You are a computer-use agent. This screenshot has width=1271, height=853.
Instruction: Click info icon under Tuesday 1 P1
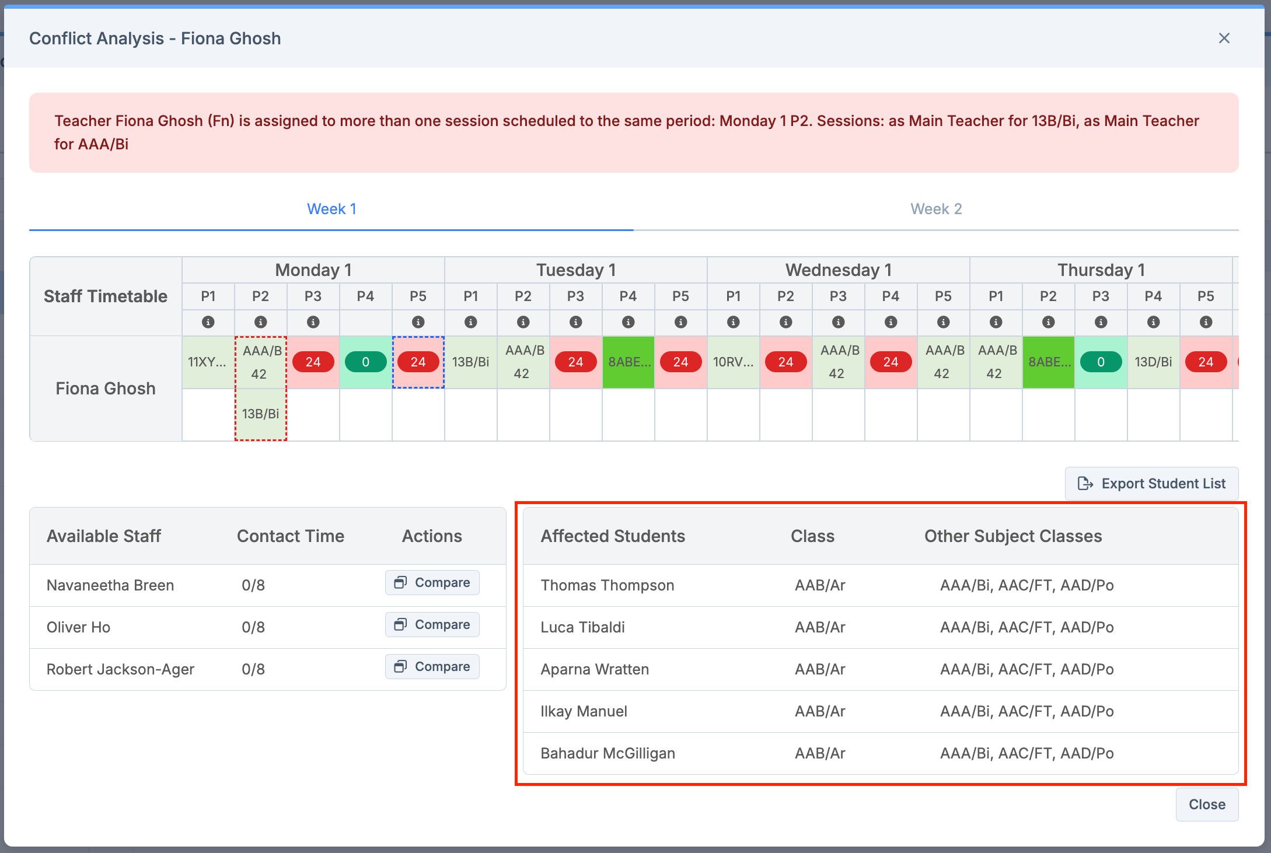point(470,322)
